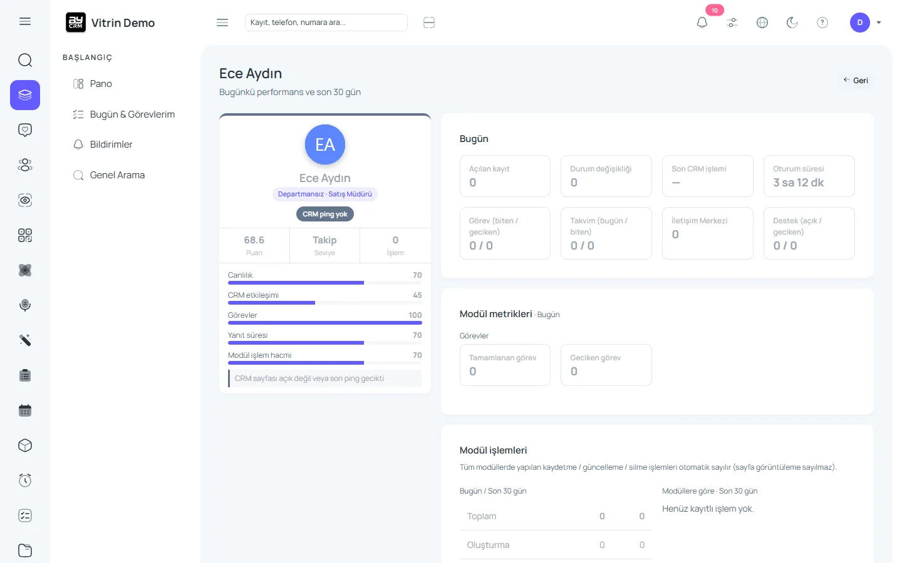This screenshot has height=563, width=902.
Task: Open the eye camera sidebar icon
Action: tap(25, 200)
